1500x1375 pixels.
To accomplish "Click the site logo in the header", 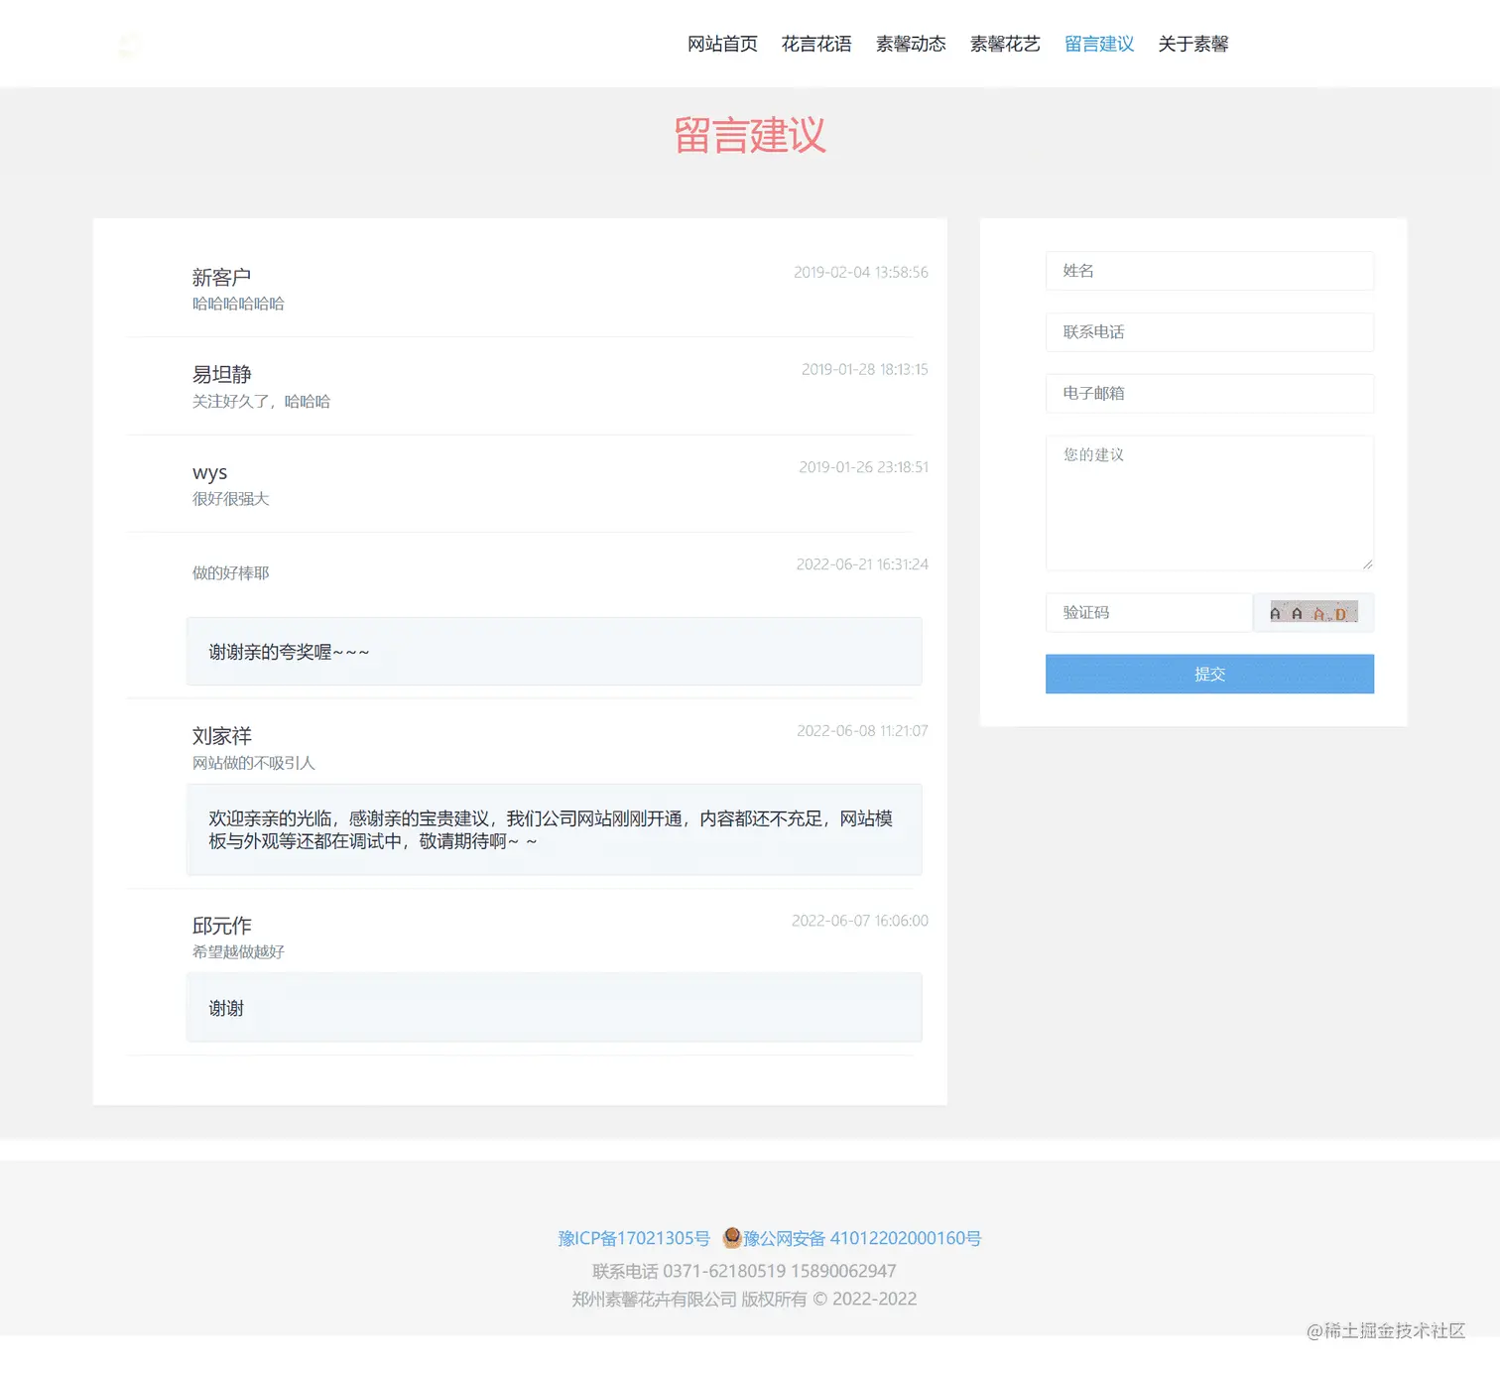I will click(x=129, y=44).
